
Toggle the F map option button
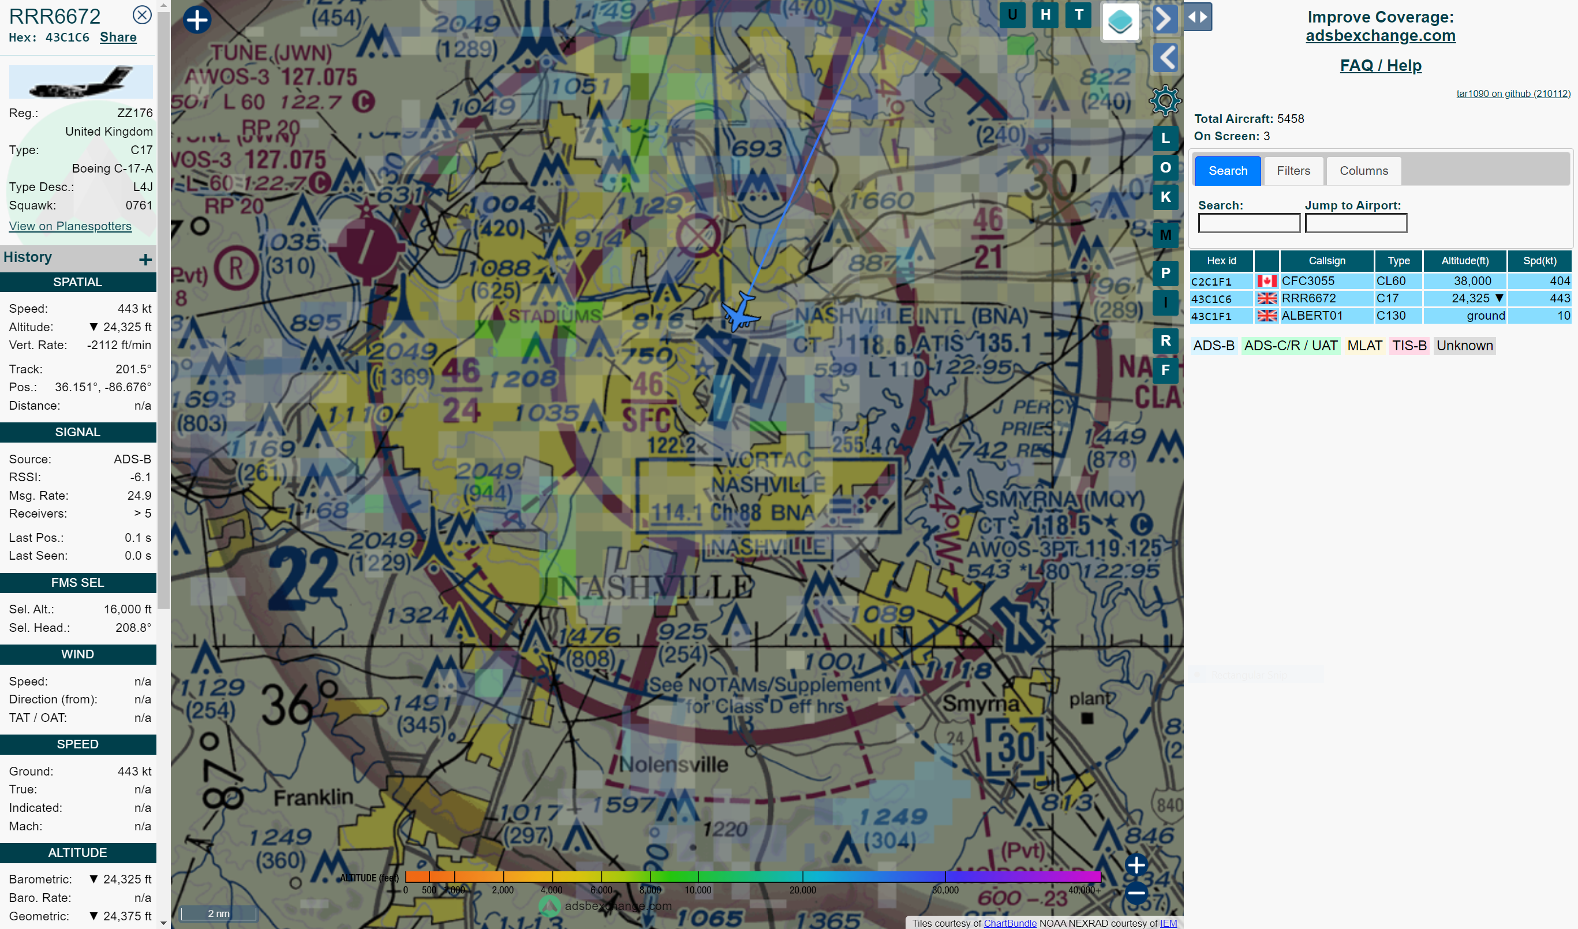pyautogui.click(x=1165, y=370)
